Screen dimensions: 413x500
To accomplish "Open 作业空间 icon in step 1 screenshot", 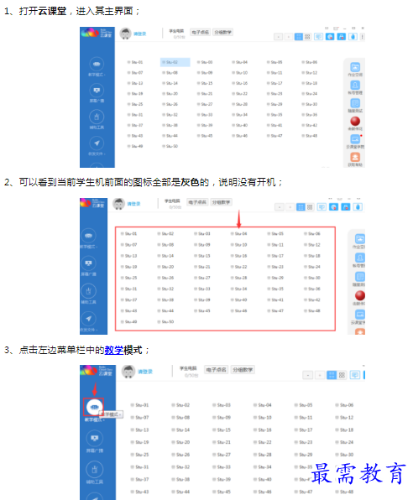I will [355, 67].
